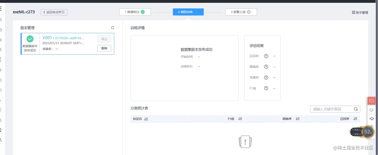Click 数据集版本发布成功 title in training details
The width and height of the screenshot is (378, 155).
(x=196, y=49)
